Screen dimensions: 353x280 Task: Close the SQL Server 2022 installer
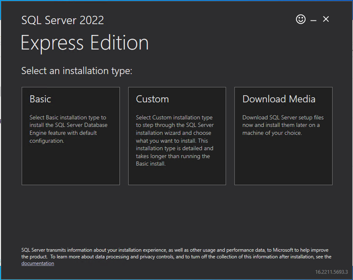(326, 19)
